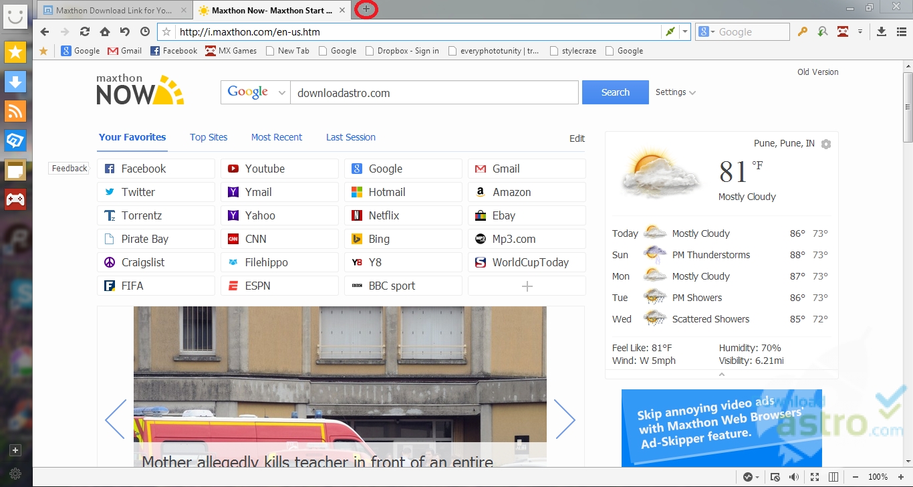The height and width of the screenshot is (487, 913).
Task: Expand the address bar dropdown arrow
Action: 685,32
